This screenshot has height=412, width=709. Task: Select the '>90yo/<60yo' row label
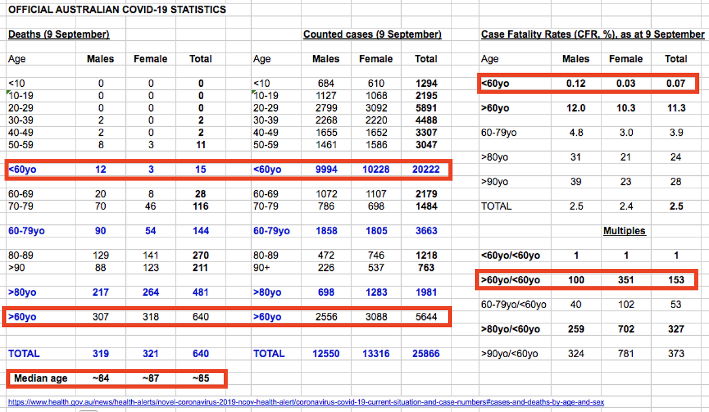point(510,354)
